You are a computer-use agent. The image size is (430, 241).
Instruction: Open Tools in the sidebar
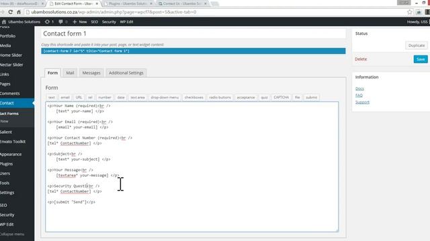5,183
